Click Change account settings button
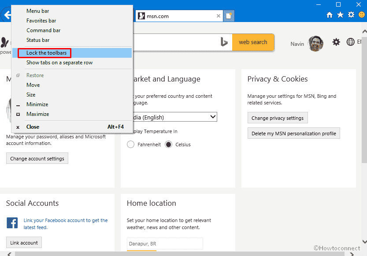 coord(37,159)
